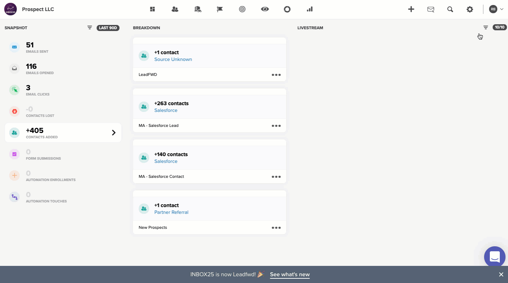Open MA - Salesforce Contact three-dot menu
Image resolution: width=508 pixels, height=283 pixels.
(276, 177)
